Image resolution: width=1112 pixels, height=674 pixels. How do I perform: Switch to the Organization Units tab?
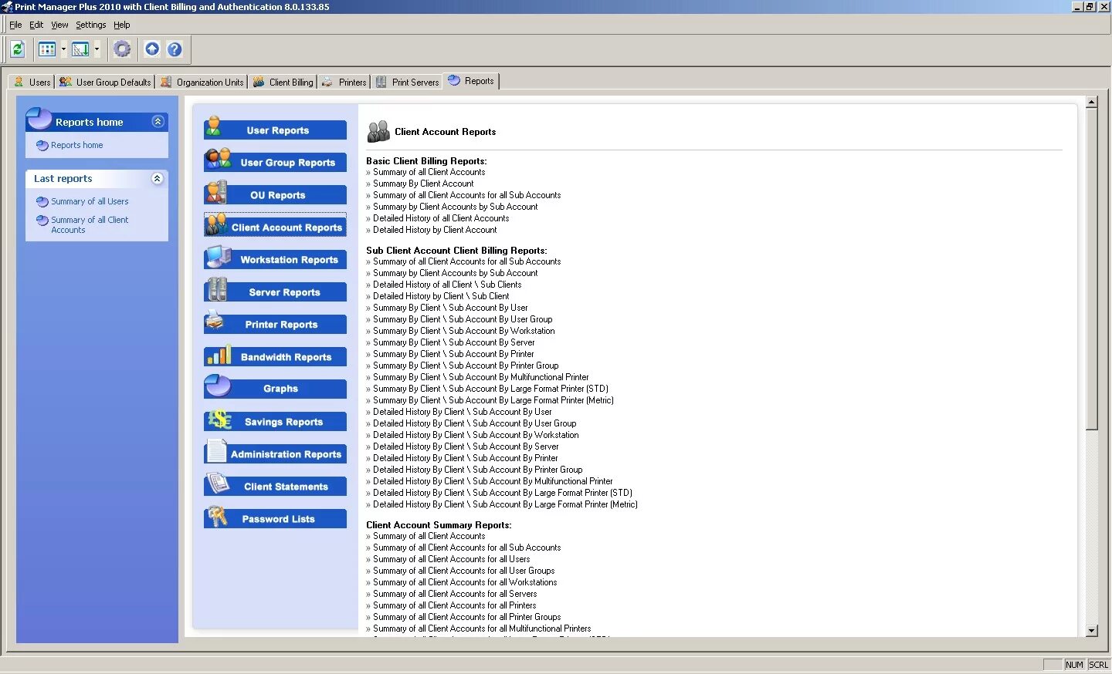click(x=202, y=82)
